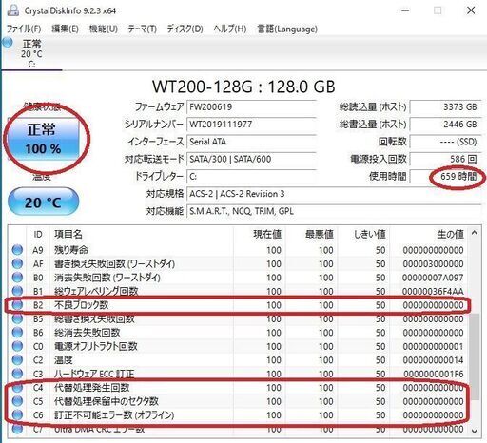This screenshot has width=487, height=443.
Task: Open the ヘルプ(H) menu
Action: coord(230,29)
